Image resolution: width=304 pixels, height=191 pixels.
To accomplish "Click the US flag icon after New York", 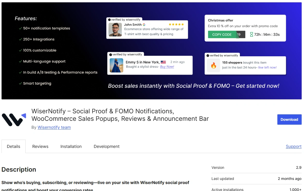I will pos(163,62).
